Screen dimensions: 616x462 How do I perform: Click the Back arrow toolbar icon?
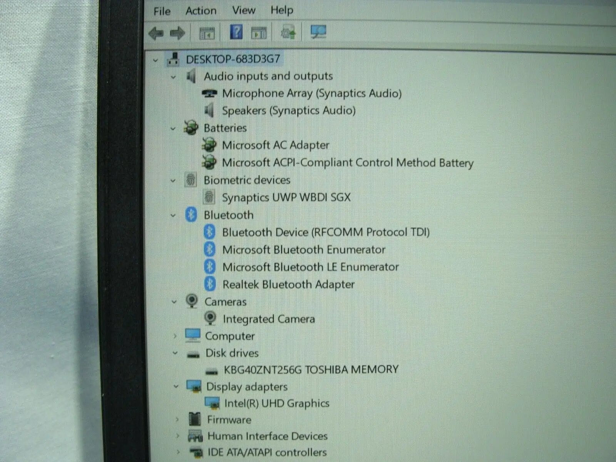pos(156,33)
